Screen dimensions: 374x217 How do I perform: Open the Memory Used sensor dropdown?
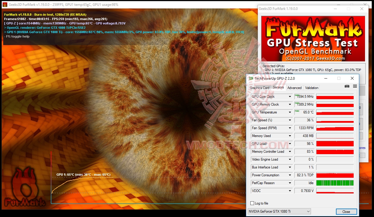pos(290,136)
